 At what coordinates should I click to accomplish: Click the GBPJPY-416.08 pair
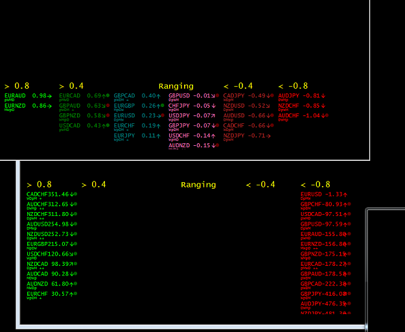[326, 294]
